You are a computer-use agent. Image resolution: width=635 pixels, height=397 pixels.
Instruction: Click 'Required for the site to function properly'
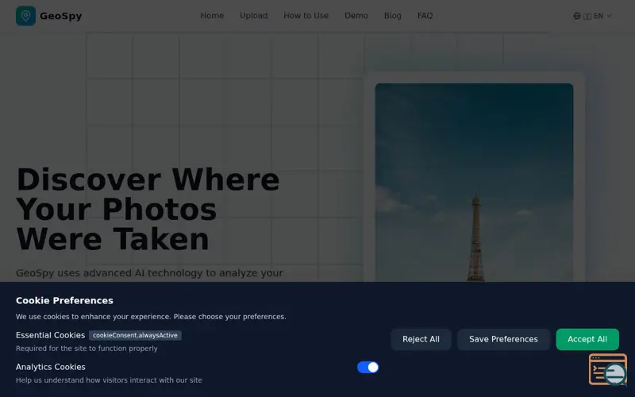point(87,349)
